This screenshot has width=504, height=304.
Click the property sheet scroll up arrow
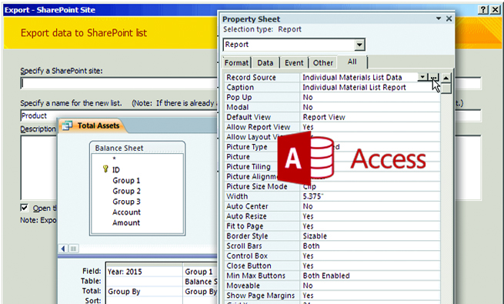446,78
